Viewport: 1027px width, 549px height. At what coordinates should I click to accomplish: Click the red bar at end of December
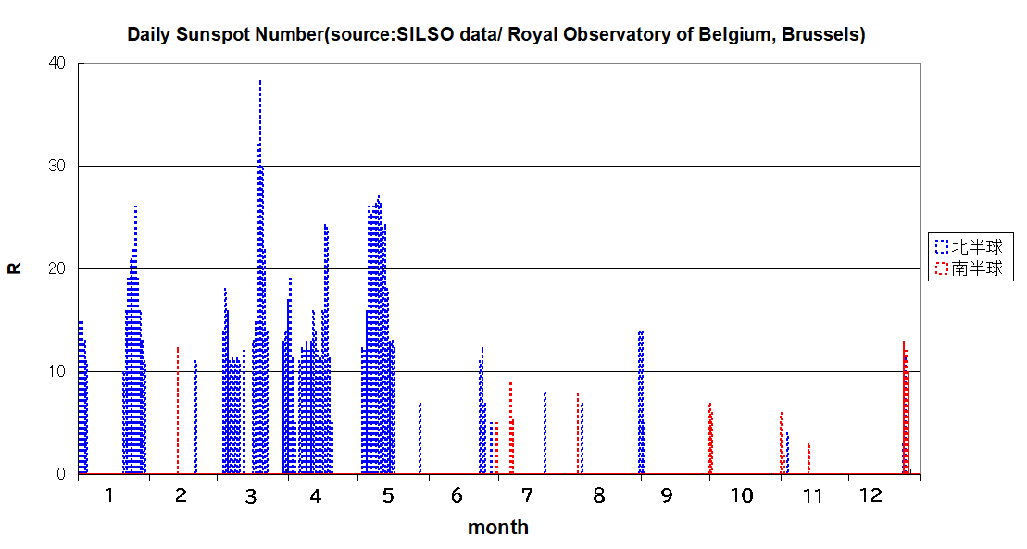tap(905, 407)
